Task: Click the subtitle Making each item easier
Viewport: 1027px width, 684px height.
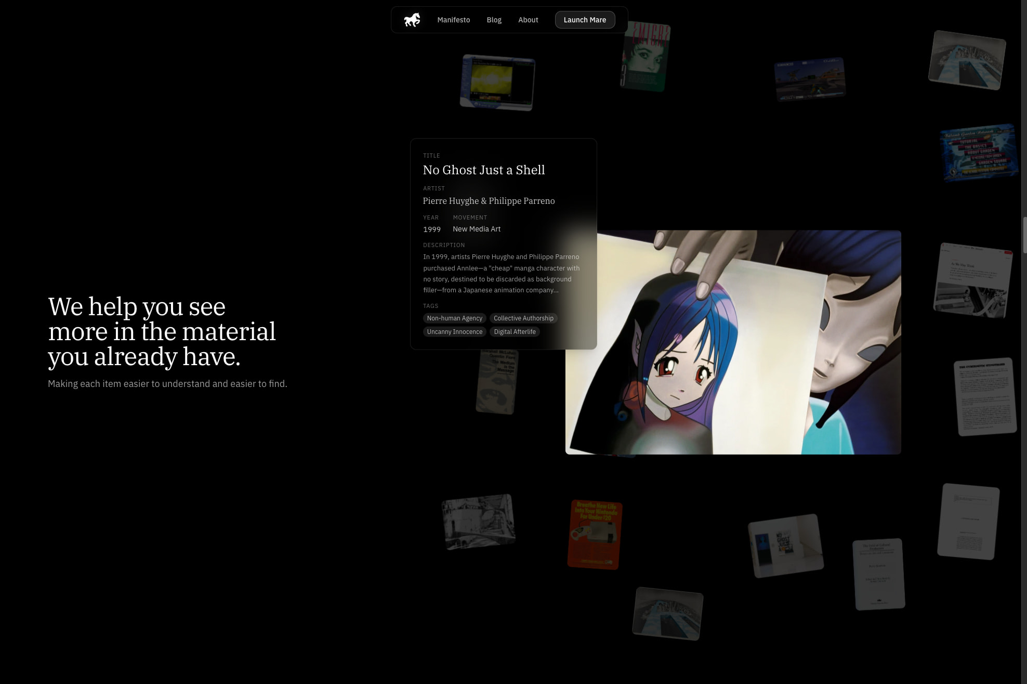Action: [x=167, y=384]
